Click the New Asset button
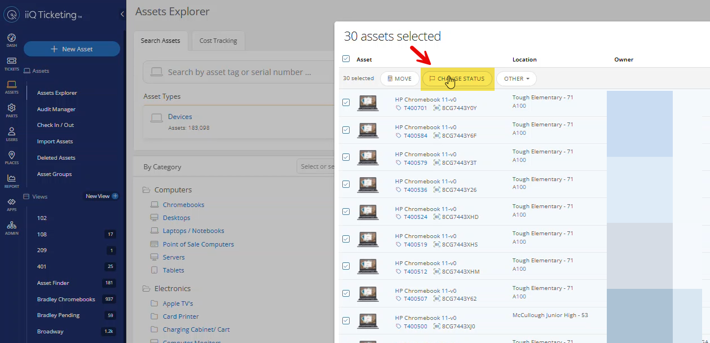Image resolution: width=710 pixels, height=343 pixels. [x=72, y=49]
